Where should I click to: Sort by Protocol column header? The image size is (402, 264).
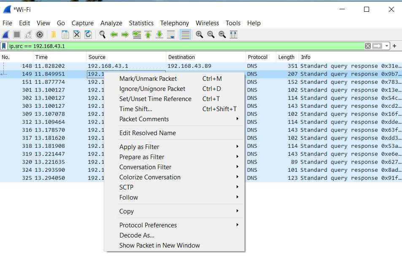(261, 57)
